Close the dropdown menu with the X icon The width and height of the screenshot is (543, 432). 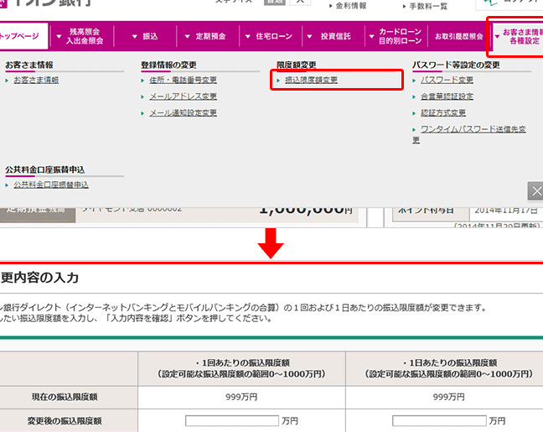pyautogui.click(x=535, y=191)
